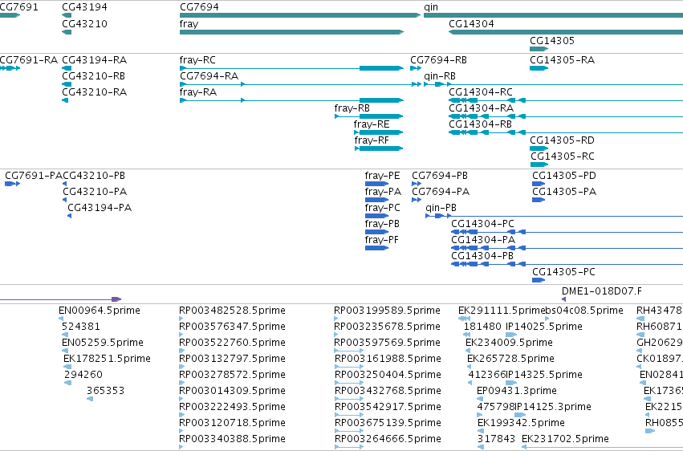
Task: Click the purple arrow feature glyph
Action: [60, 299]
